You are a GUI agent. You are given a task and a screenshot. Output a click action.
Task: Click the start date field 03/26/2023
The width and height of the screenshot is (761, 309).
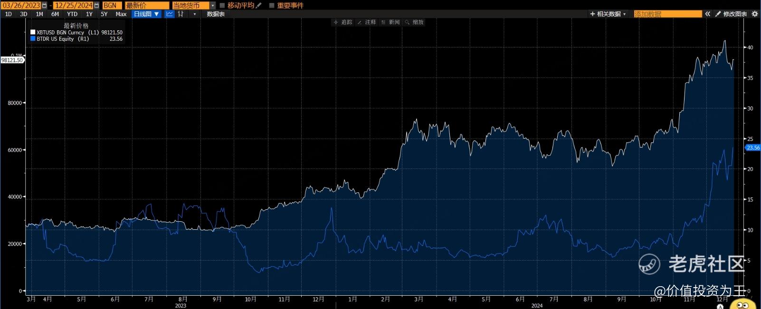point(21,5)
